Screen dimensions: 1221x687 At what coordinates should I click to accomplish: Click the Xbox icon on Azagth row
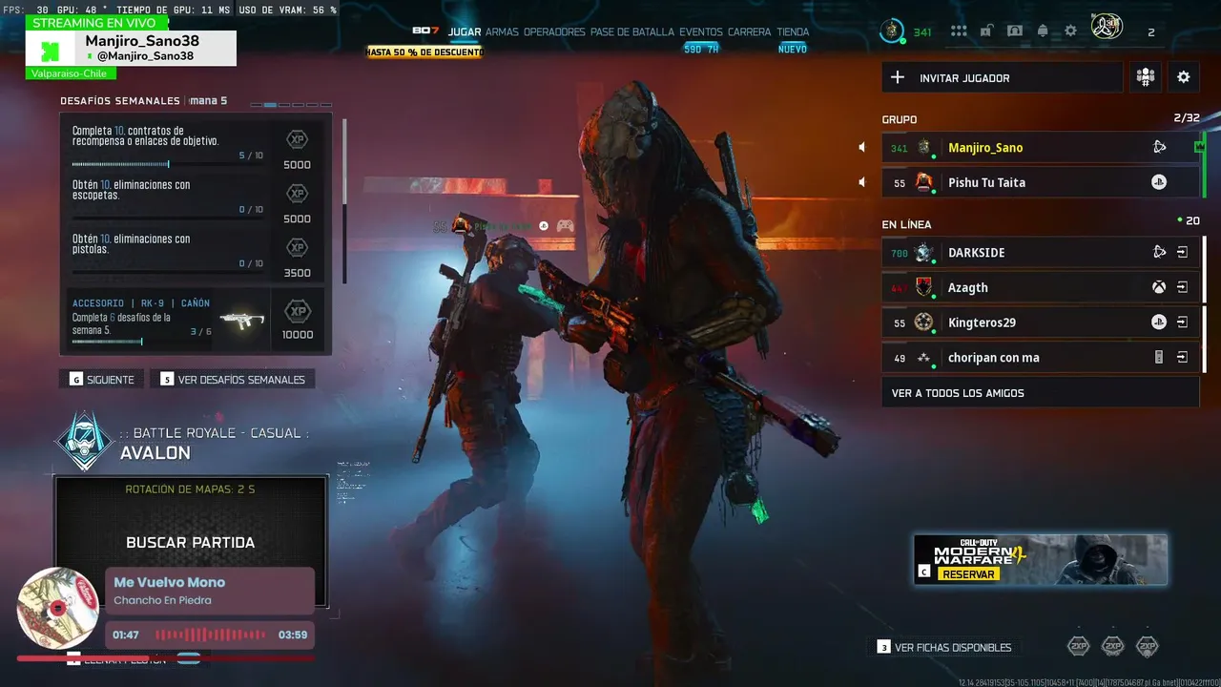click(1159, 287)
